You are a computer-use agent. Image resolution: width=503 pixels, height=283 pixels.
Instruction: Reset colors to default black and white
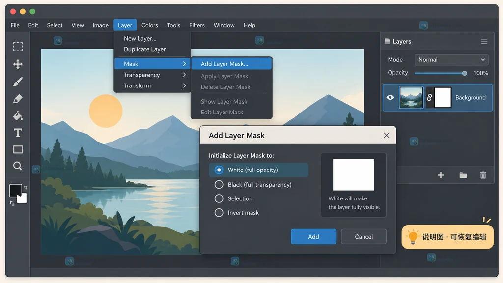[12, 203]
